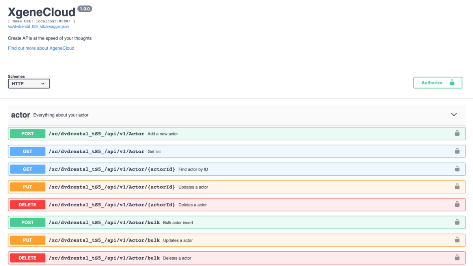Click lock icon on POST Add a new actor row
The height and width of the screenshot is (266, 473).
[x=457, y=133]
